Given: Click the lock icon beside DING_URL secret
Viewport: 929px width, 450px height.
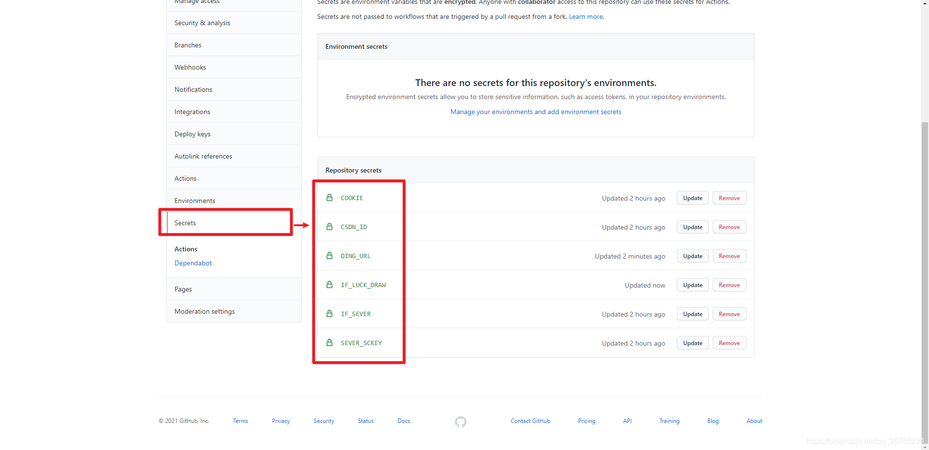Looking at the screenshot, I should [330, 256].
